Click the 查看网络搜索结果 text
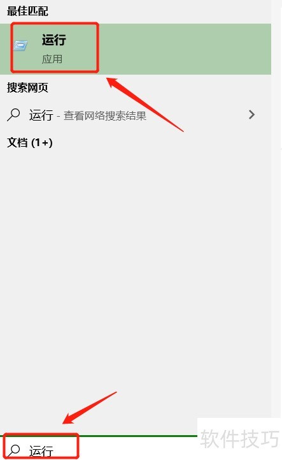 click(x=105, y=115)
